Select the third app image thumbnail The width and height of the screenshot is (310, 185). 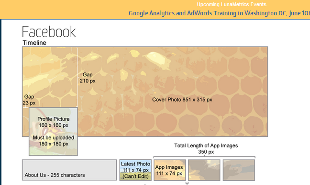239,170
